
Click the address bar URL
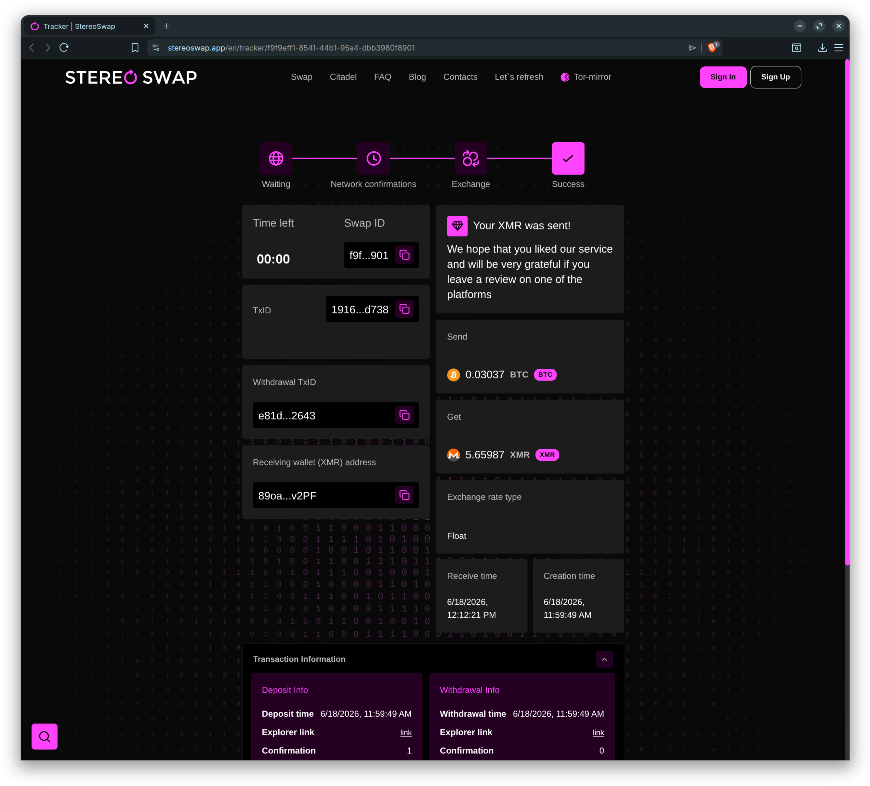click(291, 48)
